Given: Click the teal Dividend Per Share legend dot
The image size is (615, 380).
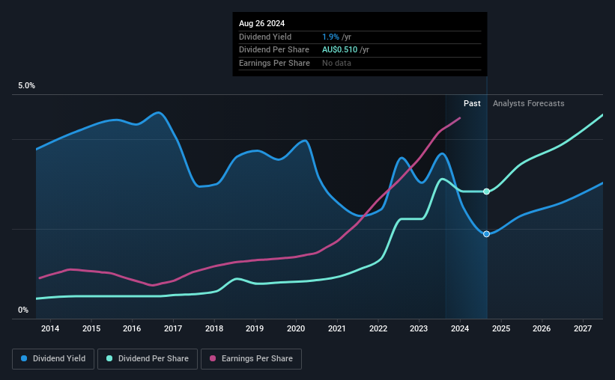Looking at the screenshot, I should [109, 358].
